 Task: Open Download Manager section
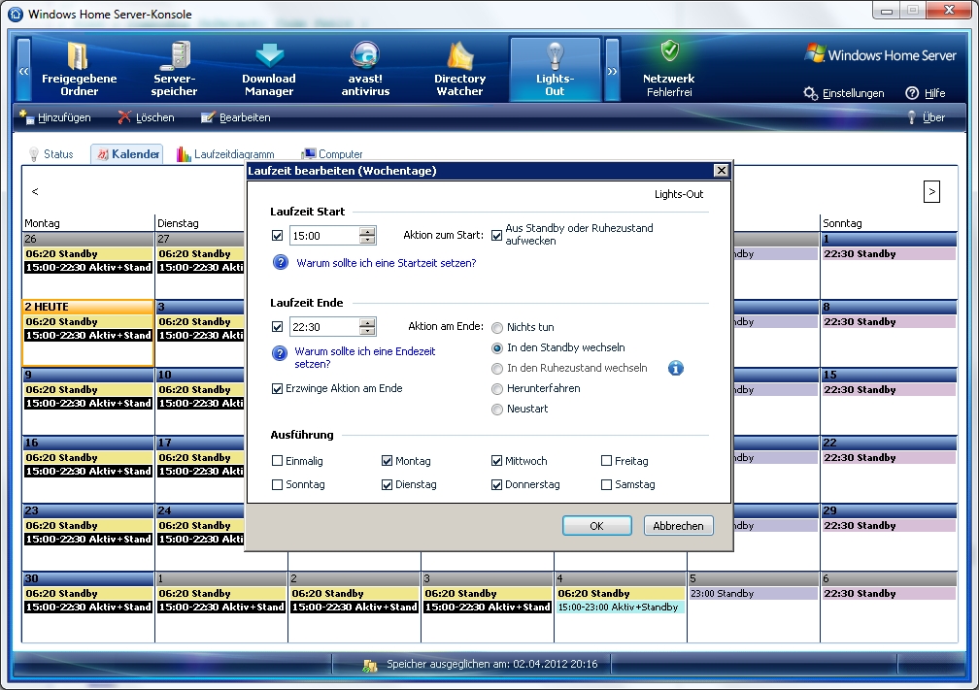pyautogui.click(x=269, y=69)
